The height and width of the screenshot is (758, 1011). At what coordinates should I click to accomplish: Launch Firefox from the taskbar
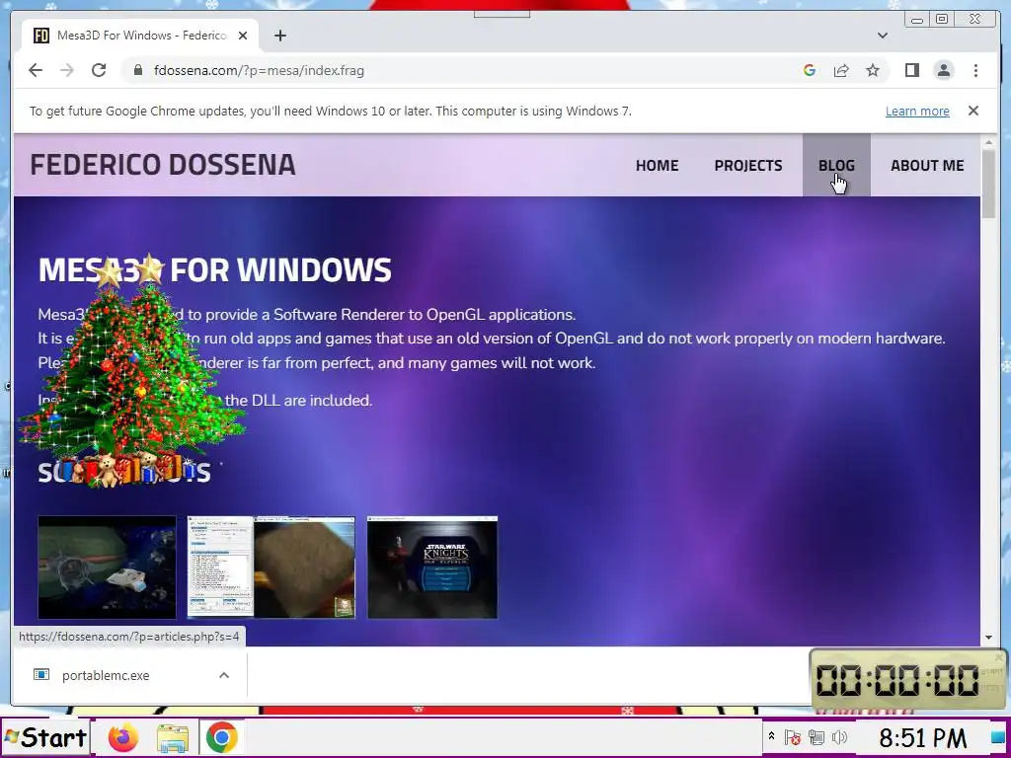(x=123, y=737)
